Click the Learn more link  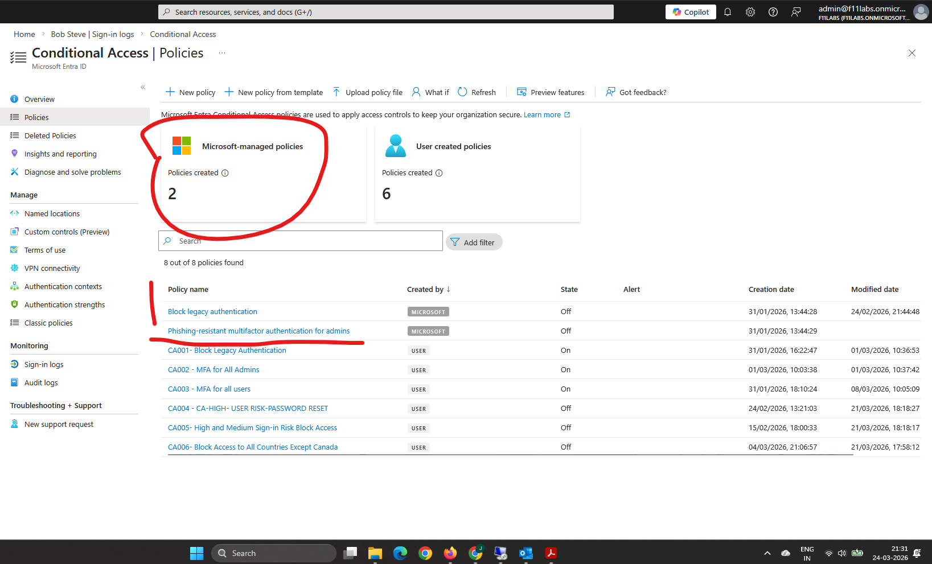click(542, 115)
